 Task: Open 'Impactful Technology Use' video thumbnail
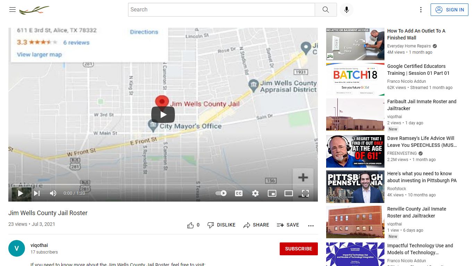pyautogui.click(x=355, y=254)
